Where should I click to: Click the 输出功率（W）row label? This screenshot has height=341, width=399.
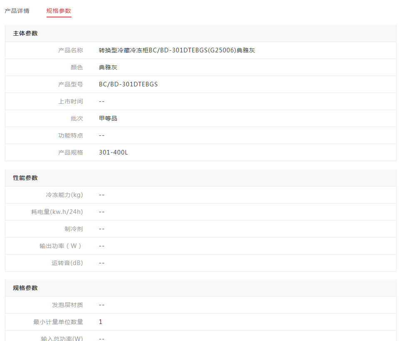(x=61, y=246)
